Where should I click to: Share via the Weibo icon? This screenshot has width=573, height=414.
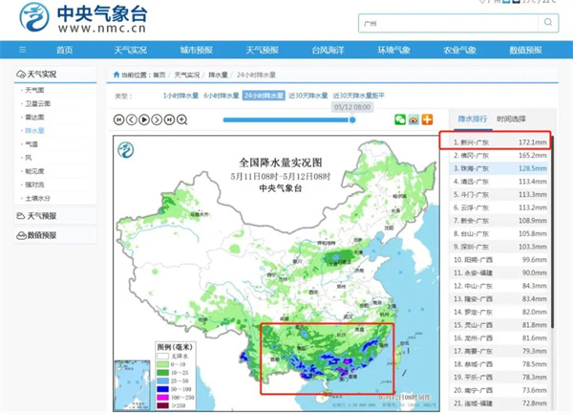(414, 120)
